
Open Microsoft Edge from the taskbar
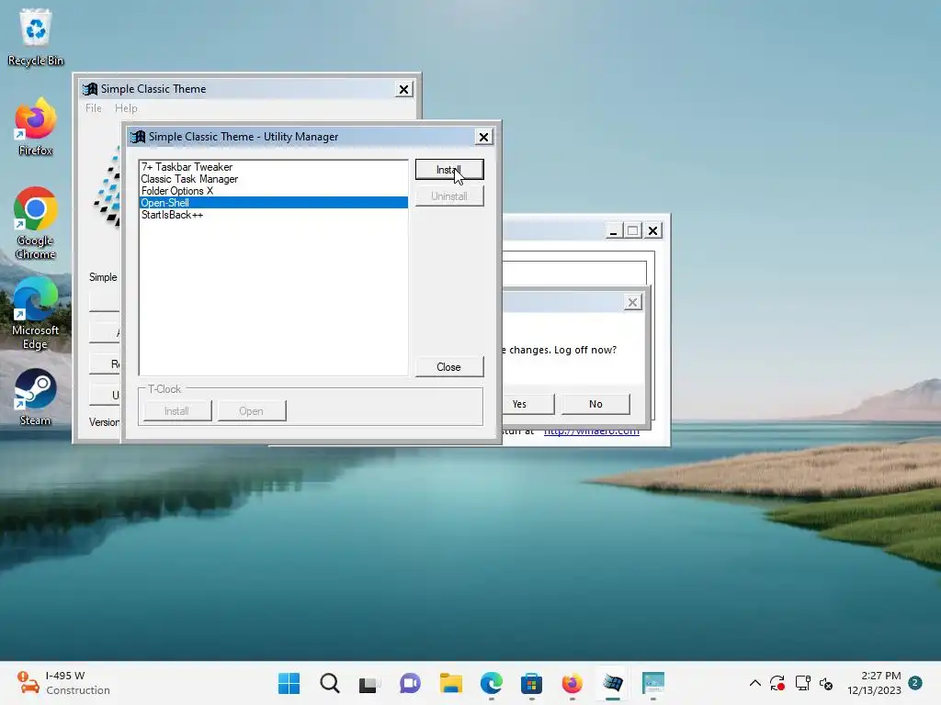pos(492,683)
